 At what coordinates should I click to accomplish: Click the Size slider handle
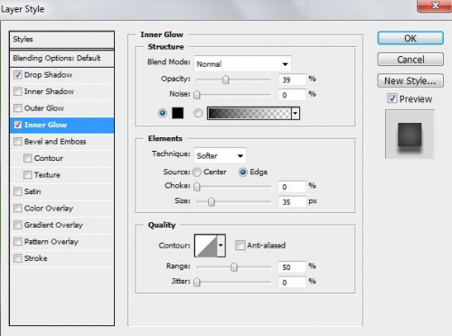[x=212, y=201]
